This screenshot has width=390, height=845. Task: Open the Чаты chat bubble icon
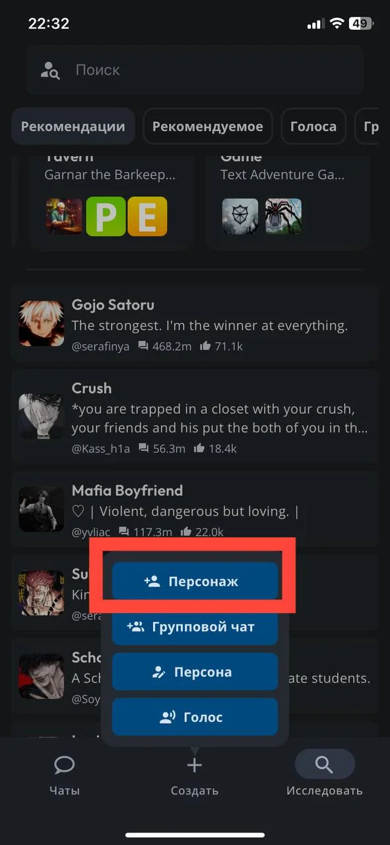(64, 765)
